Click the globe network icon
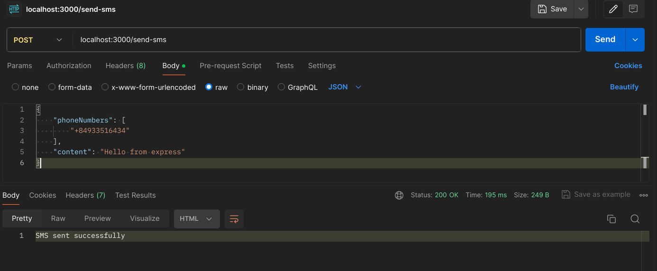The height and width of the screenshot is (271, 657). coord(399,195)
